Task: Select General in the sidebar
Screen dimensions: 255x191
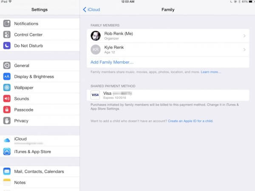Action: point(40,66)
